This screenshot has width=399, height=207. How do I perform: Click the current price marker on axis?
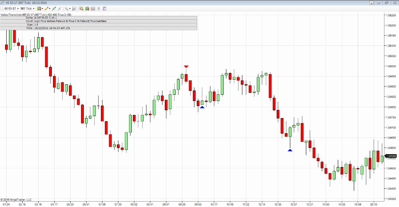pos(391,156)
